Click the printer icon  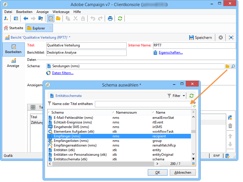click(110, 18)
